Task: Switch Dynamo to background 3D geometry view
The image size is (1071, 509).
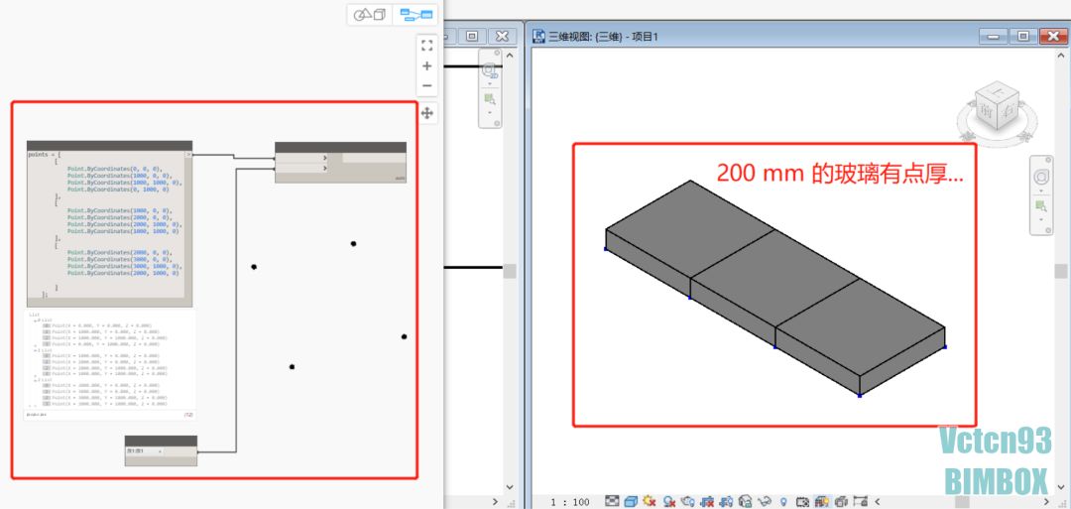Action: click(x=370, y=14)
